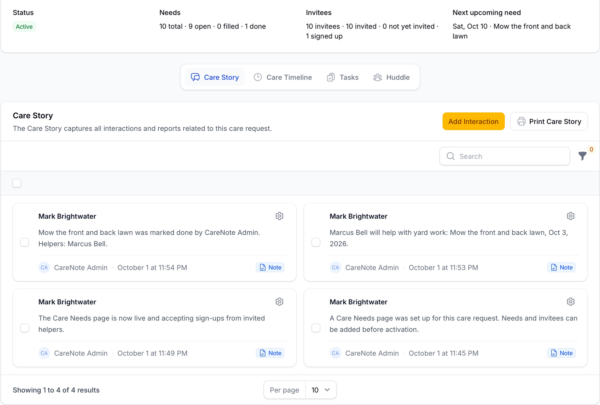Click the Active status badge
Screen dimensions: 600x405
pos(24,27)
